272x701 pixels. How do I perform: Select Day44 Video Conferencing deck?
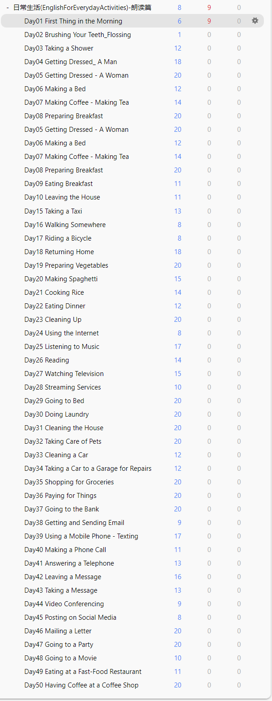click(x=64, y=604)
